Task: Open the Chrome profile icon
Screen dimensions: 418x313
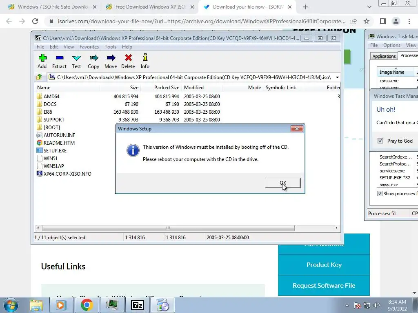Action: pos(396,21)
